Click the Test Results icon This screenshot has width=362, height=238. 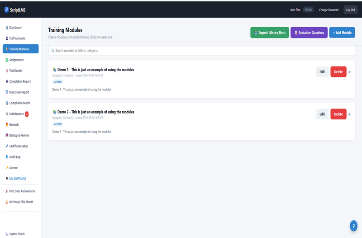(x=7, y=71)
